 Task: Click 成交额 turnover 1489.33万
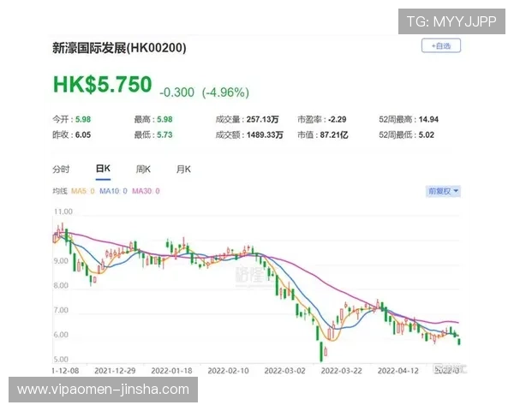pyautogui.click(x=249, y=134)
